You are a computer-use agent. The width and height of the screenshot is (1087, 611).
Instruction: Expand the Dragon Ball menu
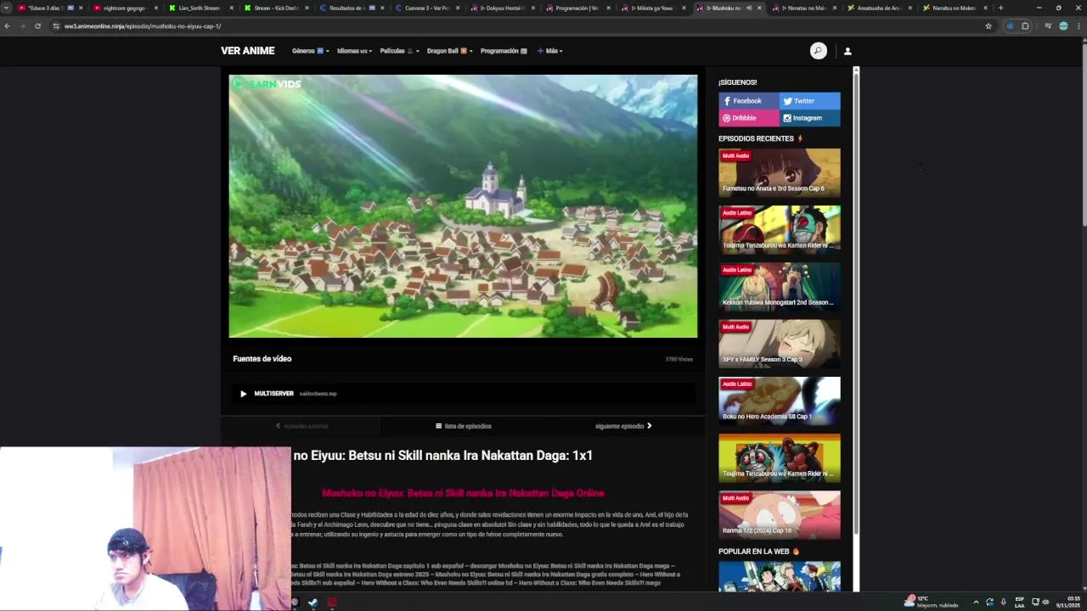pos(450,51)
